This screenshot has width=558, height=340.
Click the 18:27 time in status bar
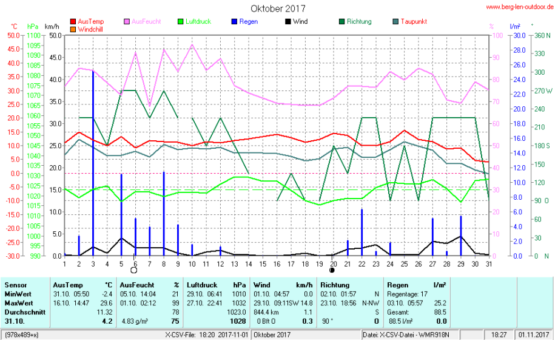(x=499, y=335)
